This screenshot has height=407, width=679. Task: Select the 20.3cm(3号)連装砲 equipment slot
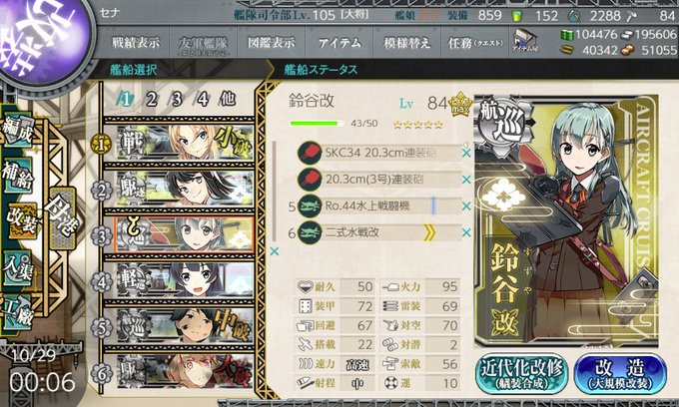pyautogui.click(x=379, y=180)
